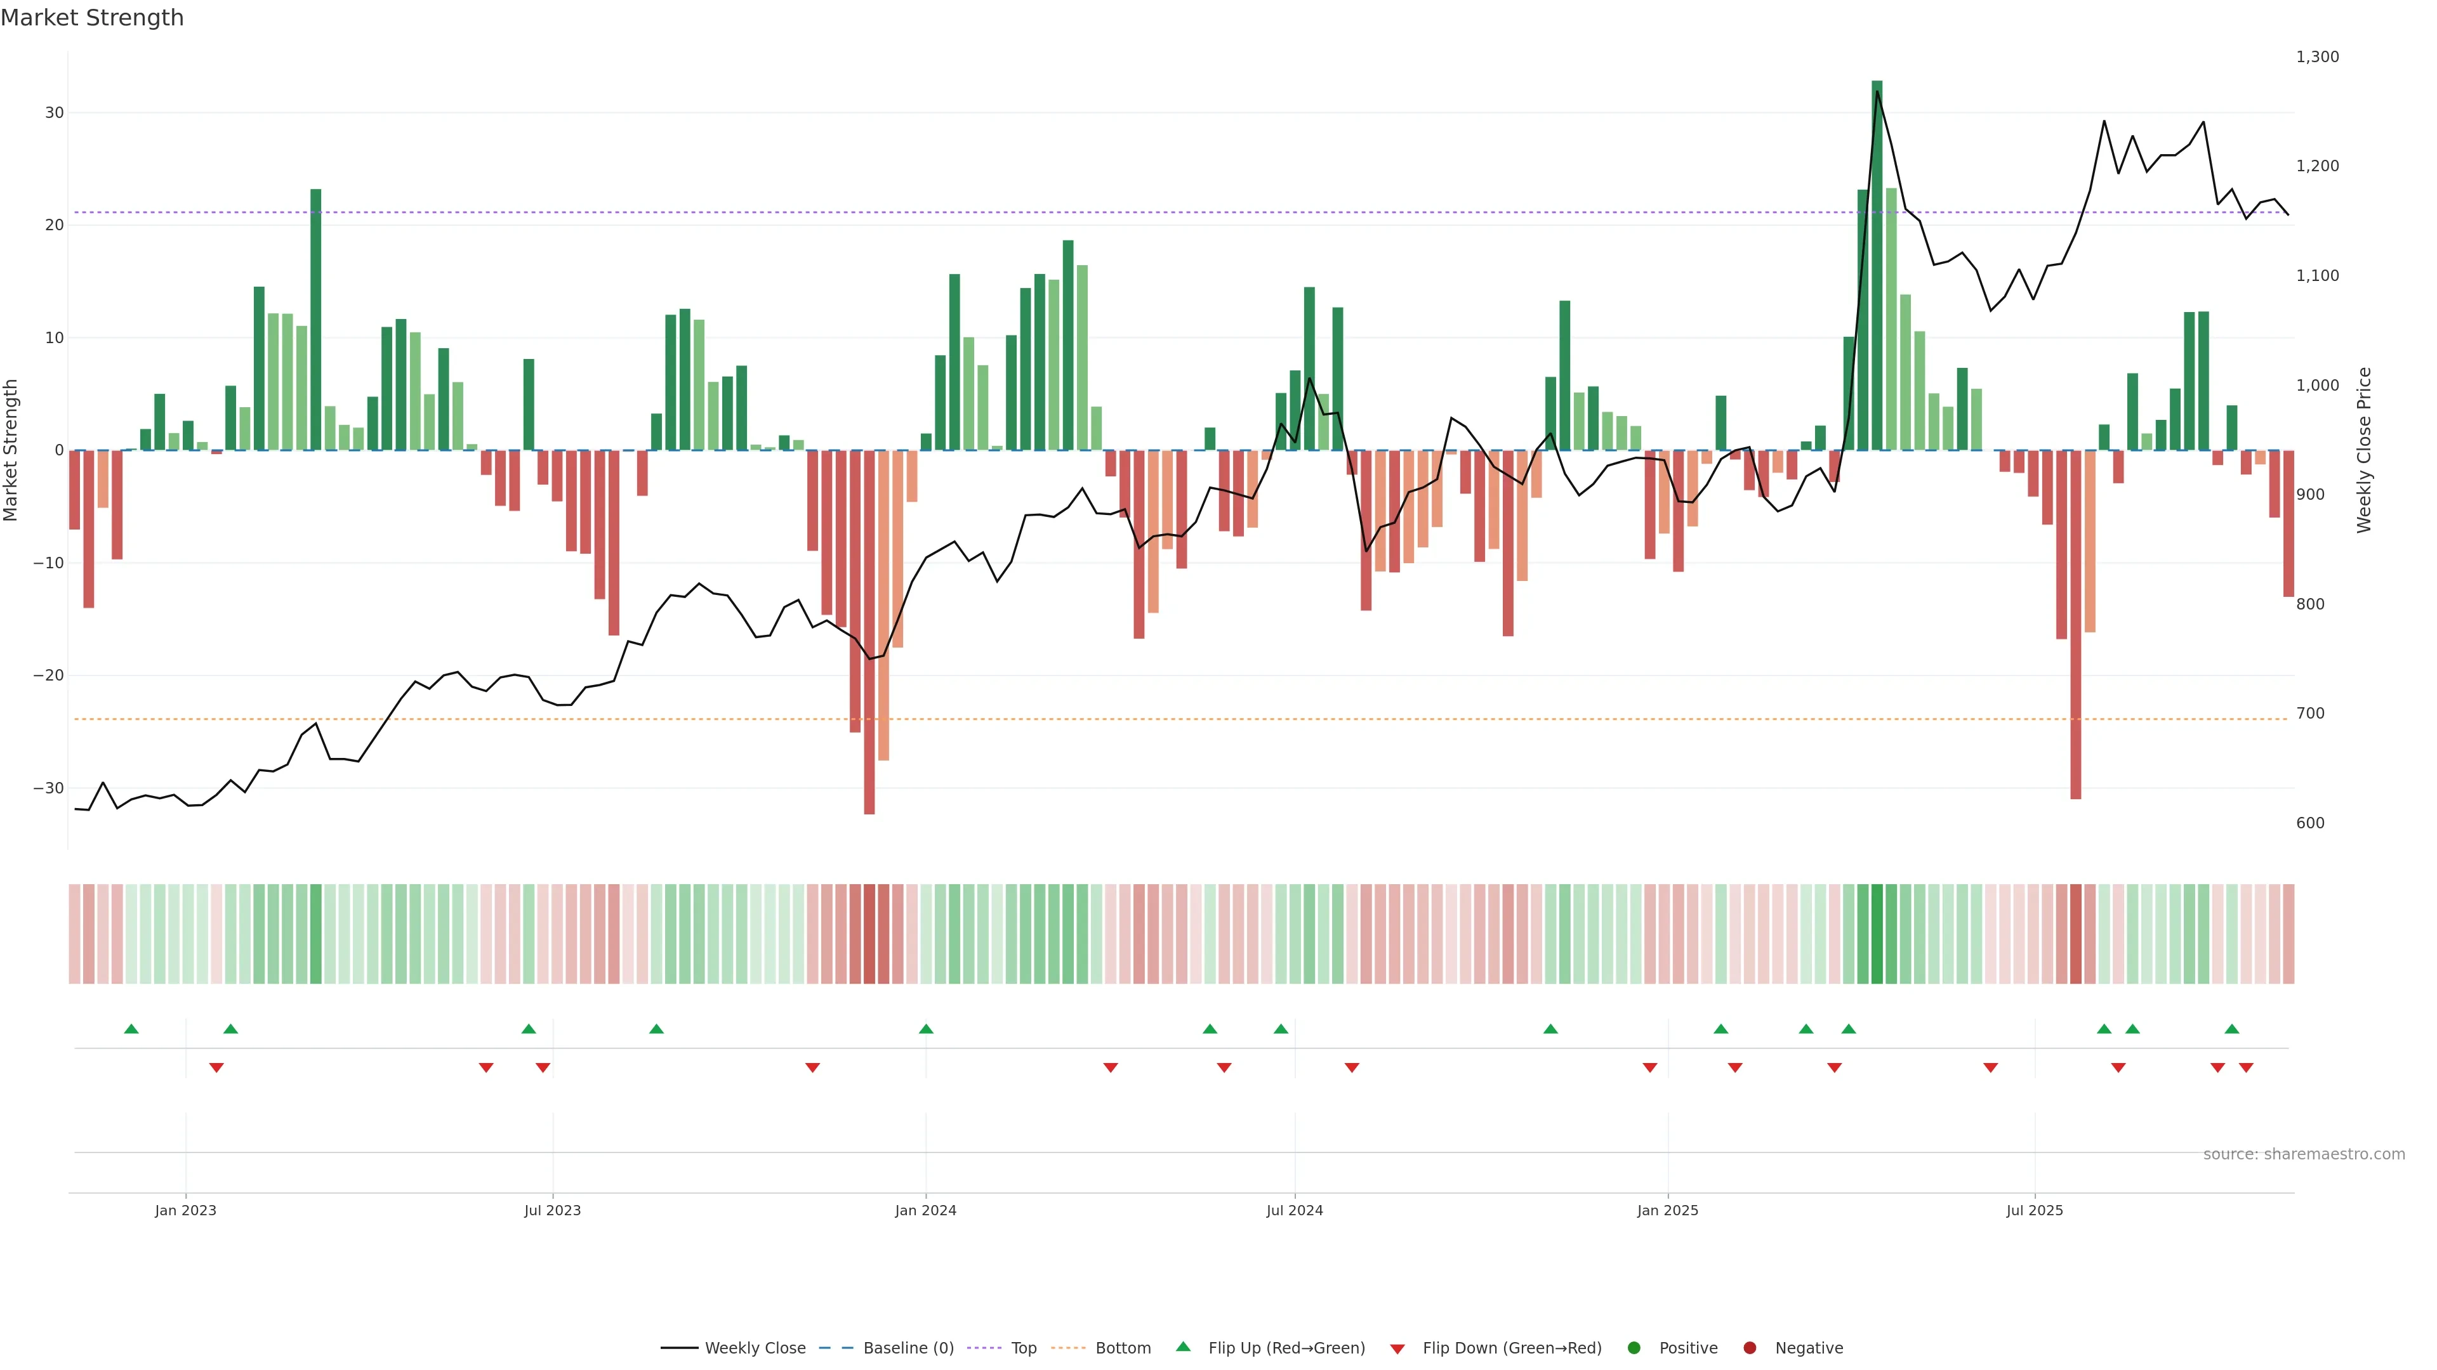Click the last green flip-up triangle marker
The width and height of the screenshot is (2437, 1370).
tap(2232, 1029)
